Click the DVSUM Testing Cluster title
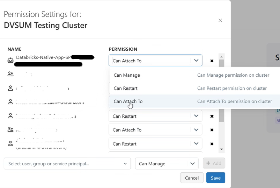Image resolution: width=280 pixels, height=188 pixels. (46, 25)
